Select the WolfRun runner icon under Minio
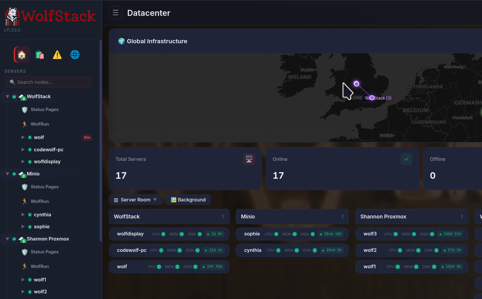Screen dimensions: 482x299 25,201
